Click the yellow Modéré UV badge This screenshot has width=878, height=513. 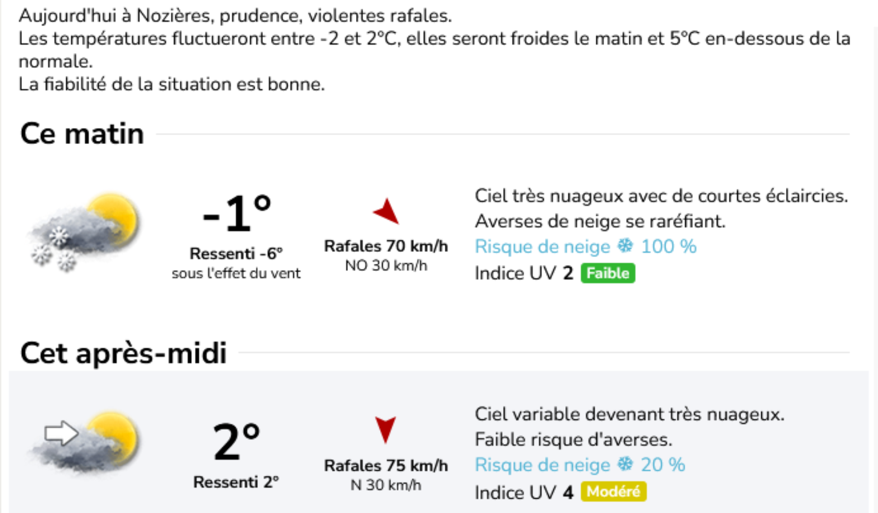pyautogui.click(x=613, y=491)
